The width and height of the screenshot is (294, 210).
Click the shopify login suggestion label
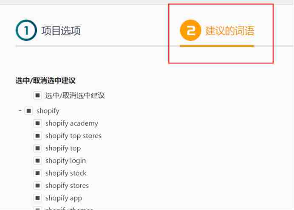[65, 161]
